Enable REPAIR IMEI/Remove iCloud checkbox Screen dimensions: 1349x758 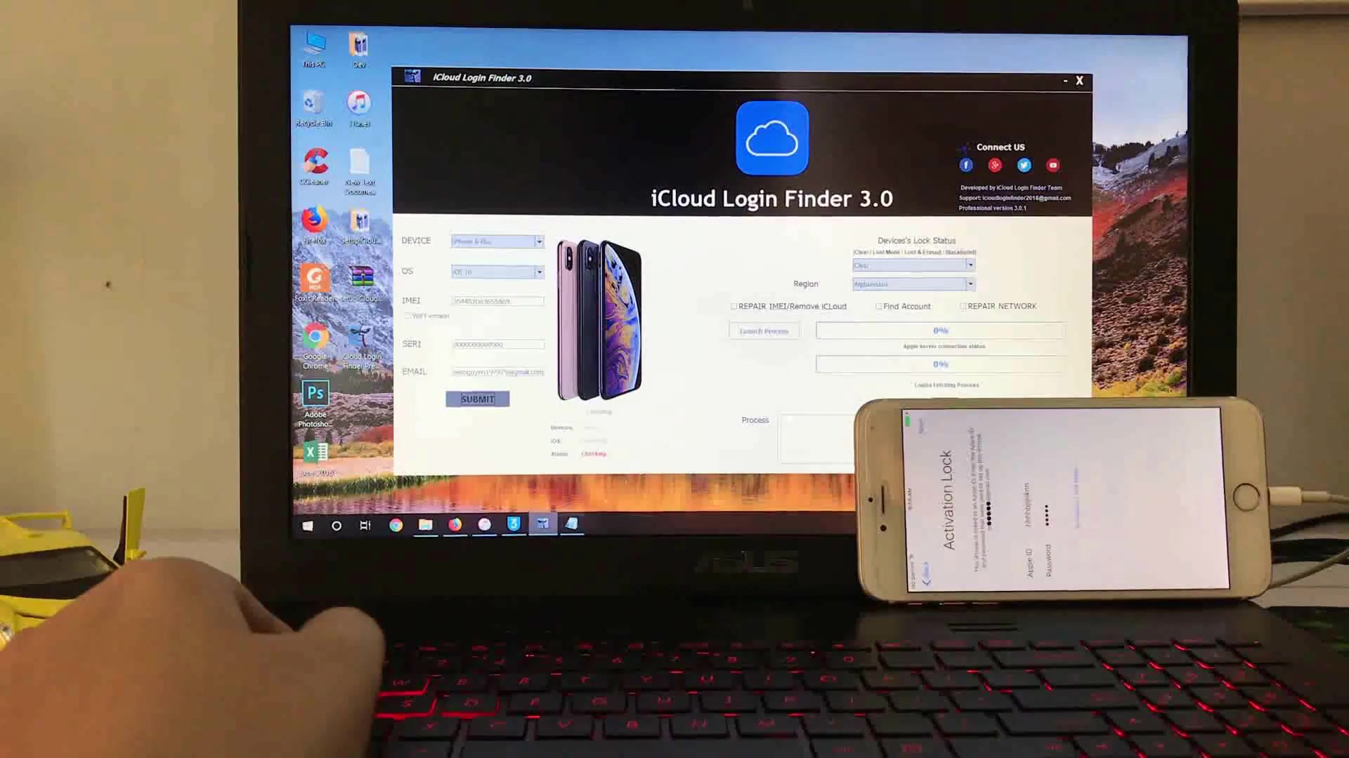pos(733,306)
